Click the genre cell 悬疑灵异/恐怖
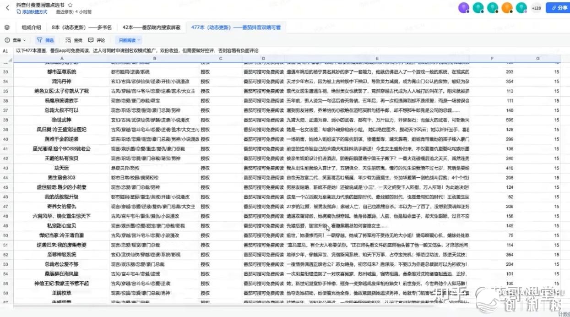Screen dimensions: 570x317 click(x=154, y=168)
